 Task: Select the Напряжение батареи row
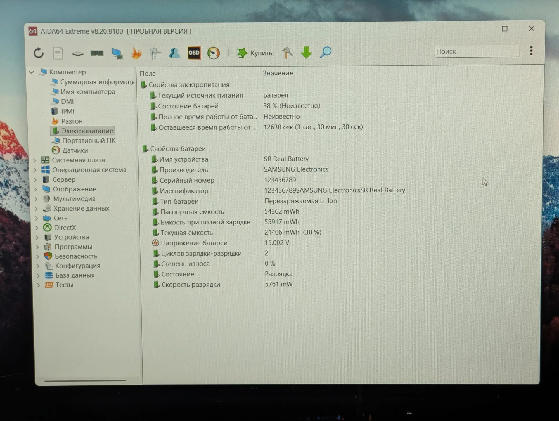pos(221,243)
